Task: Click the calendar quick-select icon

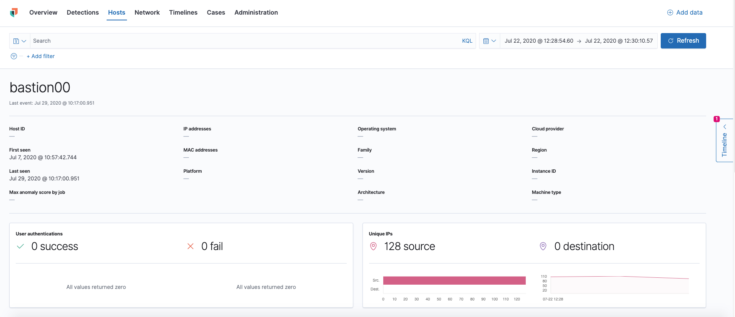Action: [x=486, y=41]
